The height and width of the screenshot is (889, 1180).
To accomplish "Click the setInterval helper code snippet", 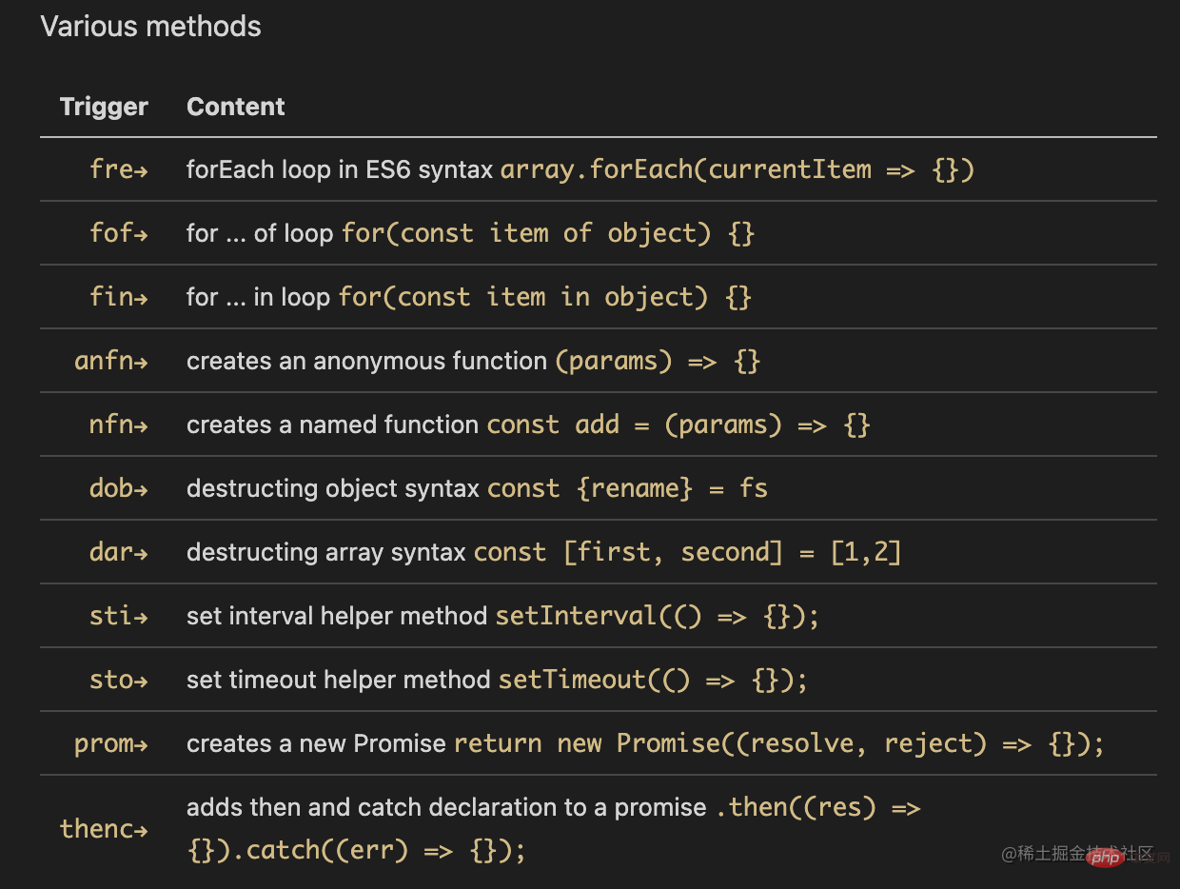I will pos(657,616).
